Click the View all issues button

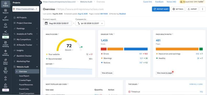107,73
